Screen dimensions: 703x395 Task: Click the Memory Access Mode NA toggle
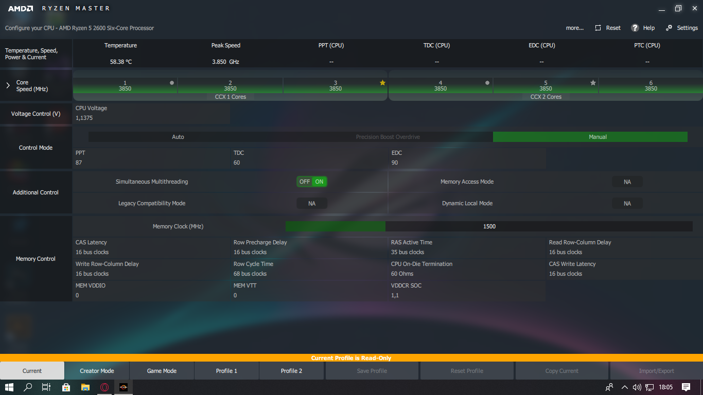click(627, 182)
